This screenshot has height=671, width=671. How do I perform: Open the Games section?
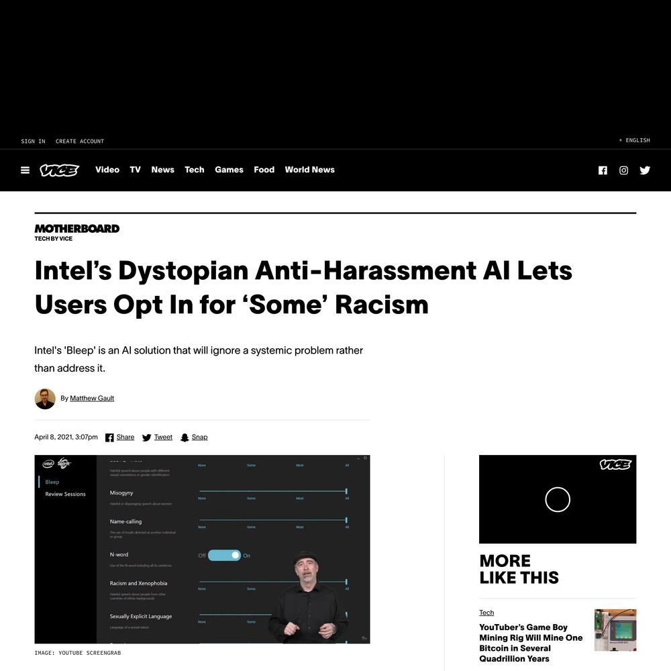[x=229, y=170]
